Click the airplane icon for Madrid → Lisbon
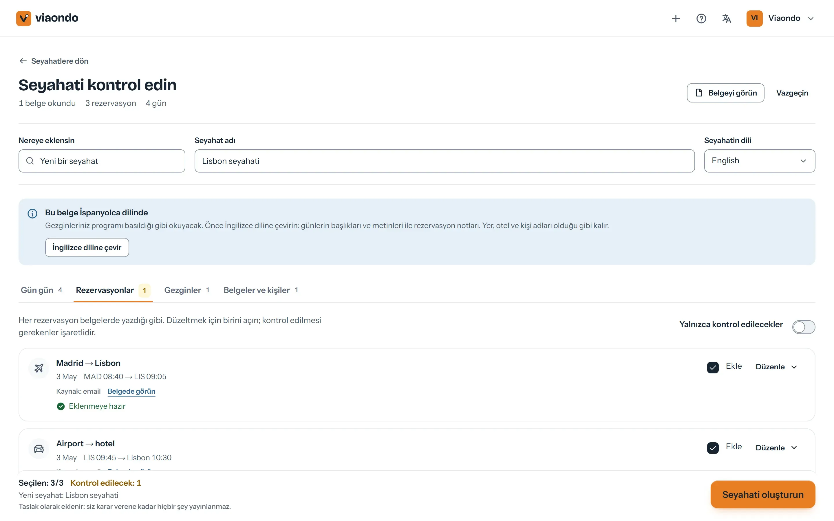Screen dimensions: 834x521 (39, 368)
